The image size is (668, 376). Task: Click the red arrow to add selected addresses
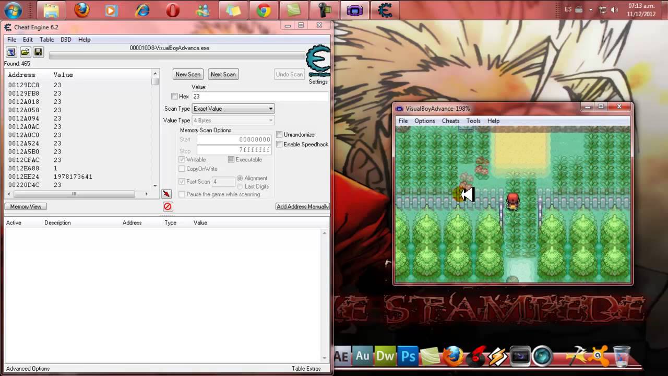166,194
